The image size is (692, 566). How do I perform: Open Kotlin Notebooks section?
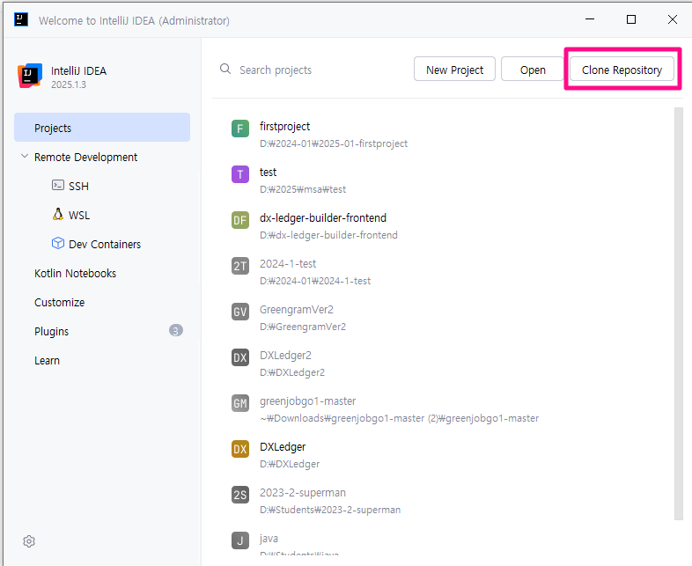(75, 274)
